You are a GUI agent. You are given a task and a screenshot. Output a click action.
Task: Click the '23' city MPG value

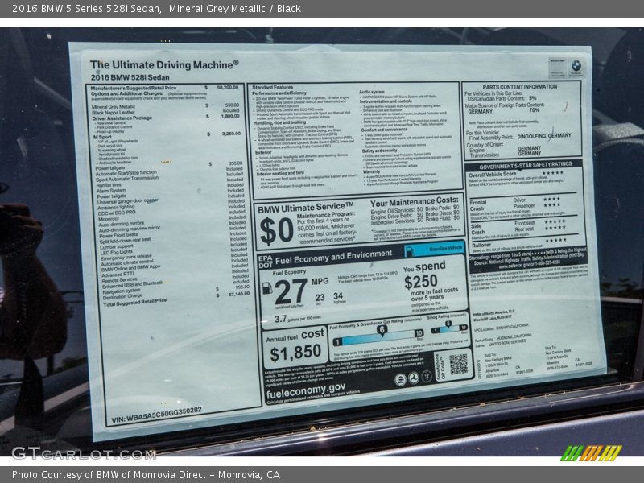(320, 297)
